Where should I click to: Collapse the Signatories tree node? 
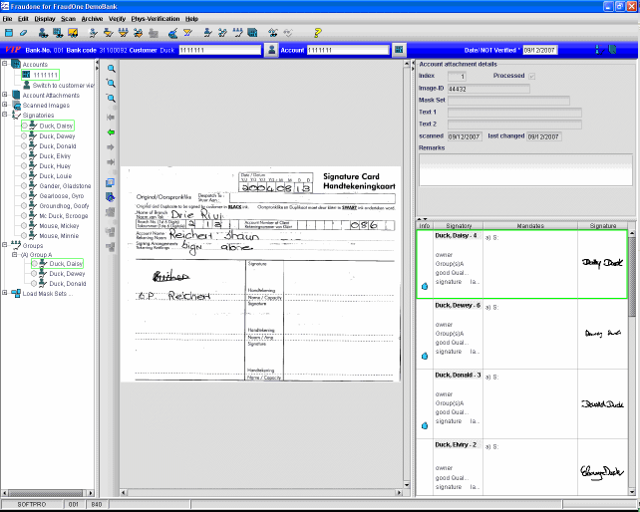(5, 116)
